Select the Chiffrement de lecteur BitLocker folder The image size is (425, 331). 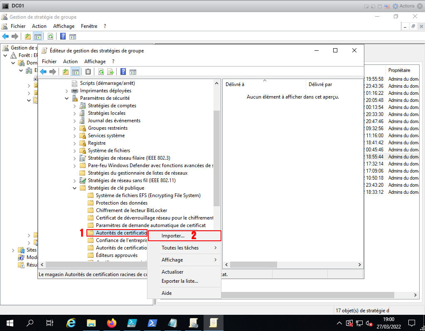coord(131,210)
